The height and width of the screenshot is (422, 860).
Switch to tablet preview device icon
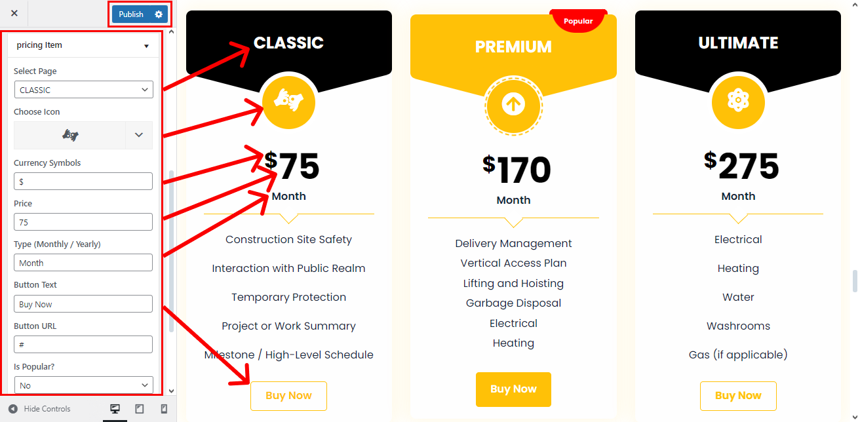140,409
